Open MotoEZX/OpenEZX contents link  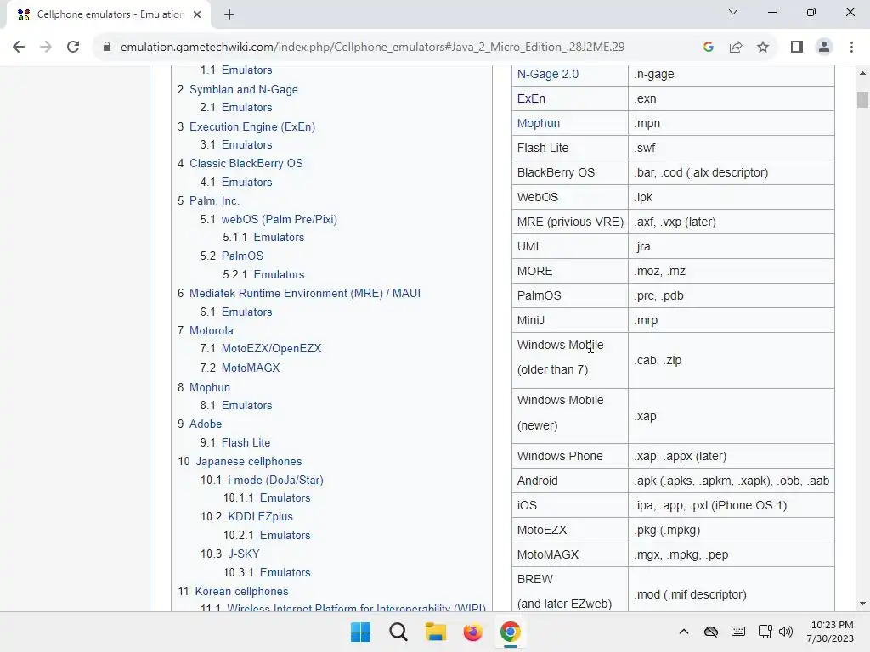(x=271, y=348)
